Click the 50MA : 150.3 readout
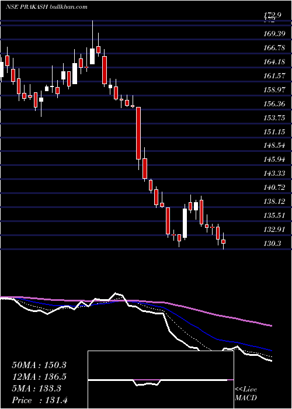 39,365
